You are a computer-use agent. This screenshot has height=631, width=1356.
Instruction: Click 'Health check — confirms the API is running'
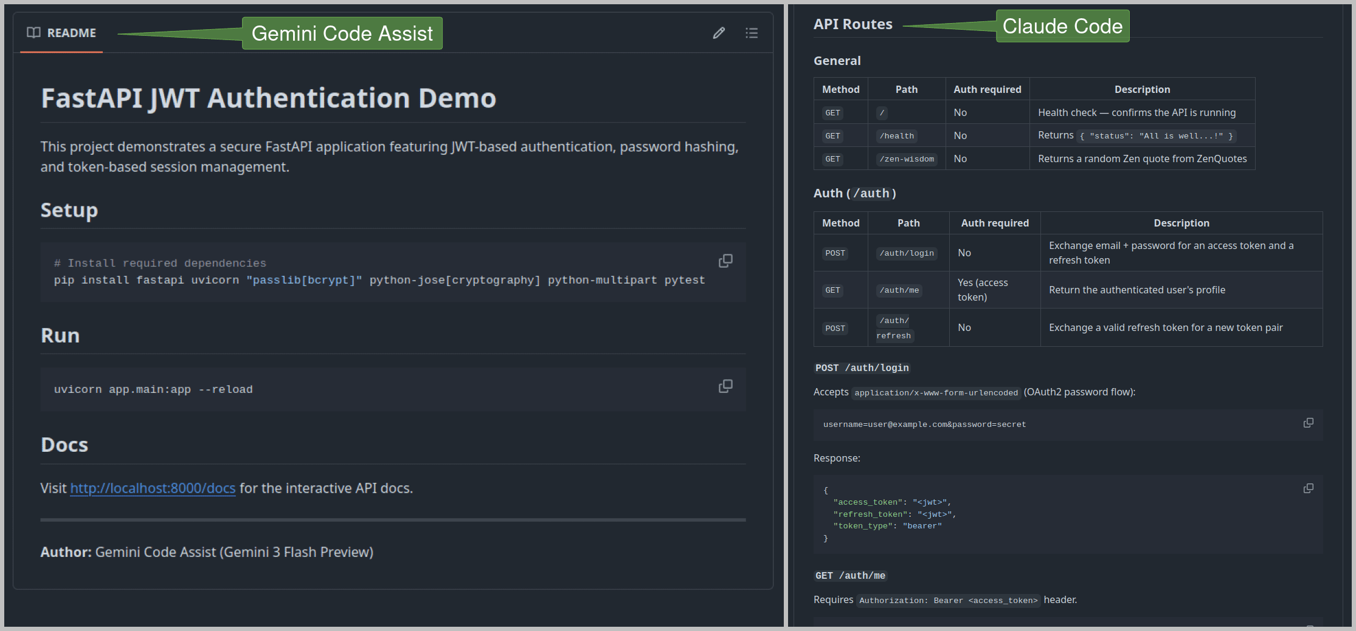tap(1136, 112)
